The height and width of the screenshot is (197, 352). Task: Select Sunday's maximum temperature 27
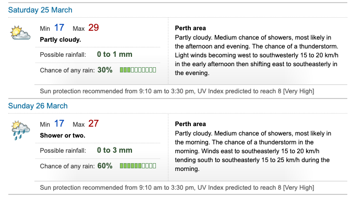pyautogui.click(x=93, y=124)
